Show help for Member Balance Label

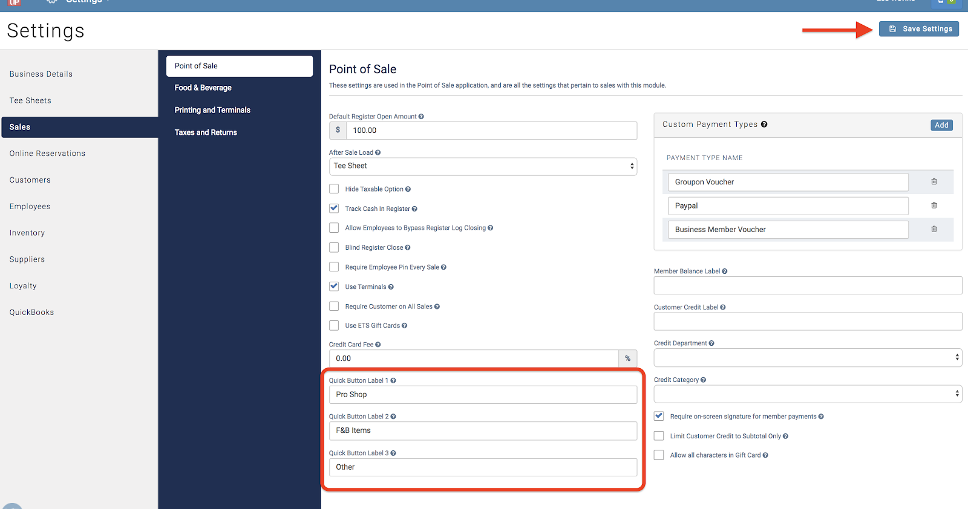click(725, 271)
